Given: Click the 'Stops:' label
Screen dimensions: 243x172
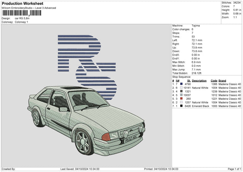Looking at the screenshot, I should (176, 33).
